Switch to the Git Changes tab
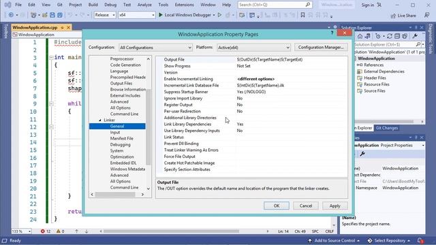 point(386,128)
